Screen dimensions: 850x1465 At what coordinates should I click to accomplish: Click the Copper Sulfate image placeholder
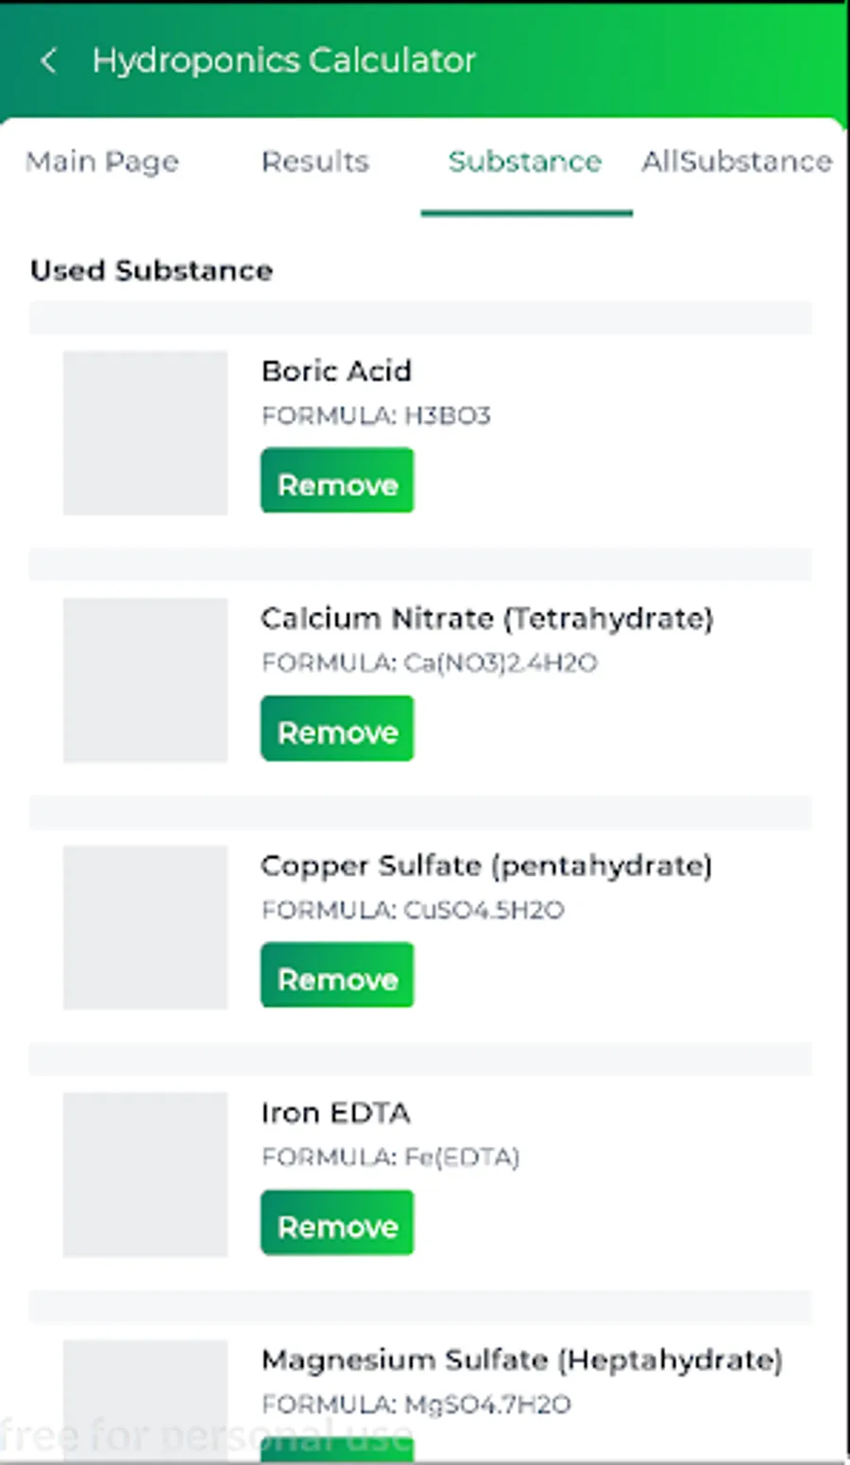tap(145, 928)
